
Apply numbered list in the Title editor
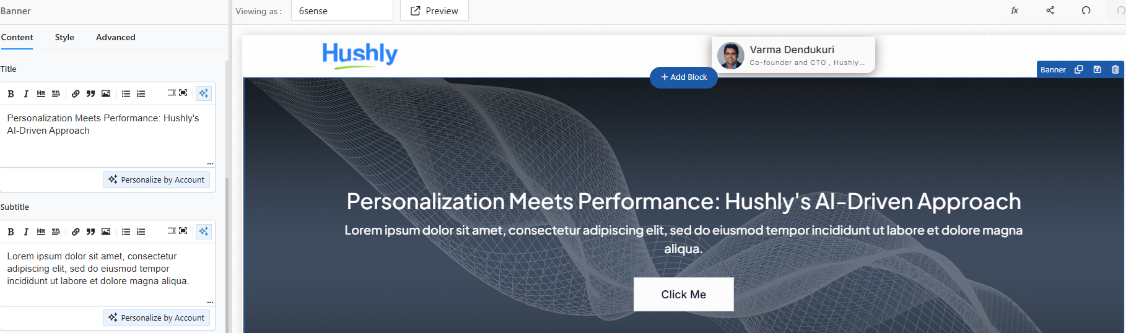[x=141, y=94]
